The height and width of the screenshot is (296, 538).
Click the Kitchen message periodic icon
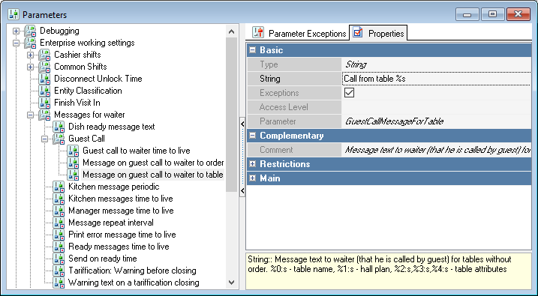(x=59, y=187)
